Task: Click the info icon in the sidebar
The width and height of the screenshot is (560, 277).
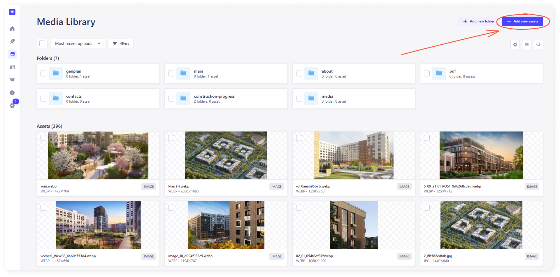Action: click(x=12, y=93)
